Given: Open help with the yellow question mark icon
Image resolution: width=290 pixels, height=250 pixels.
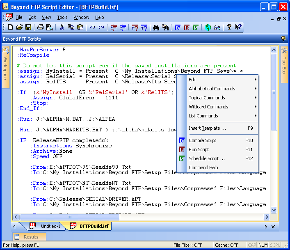Looking at the screenshot, I should [229, 28].
